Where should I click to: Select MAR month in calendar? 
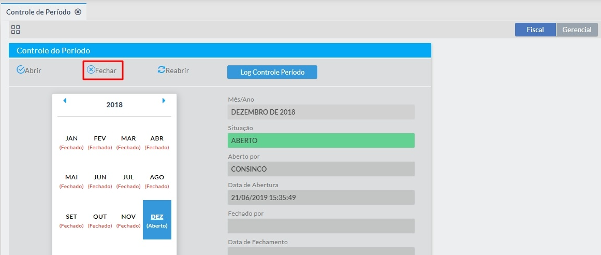coord(128,143)
